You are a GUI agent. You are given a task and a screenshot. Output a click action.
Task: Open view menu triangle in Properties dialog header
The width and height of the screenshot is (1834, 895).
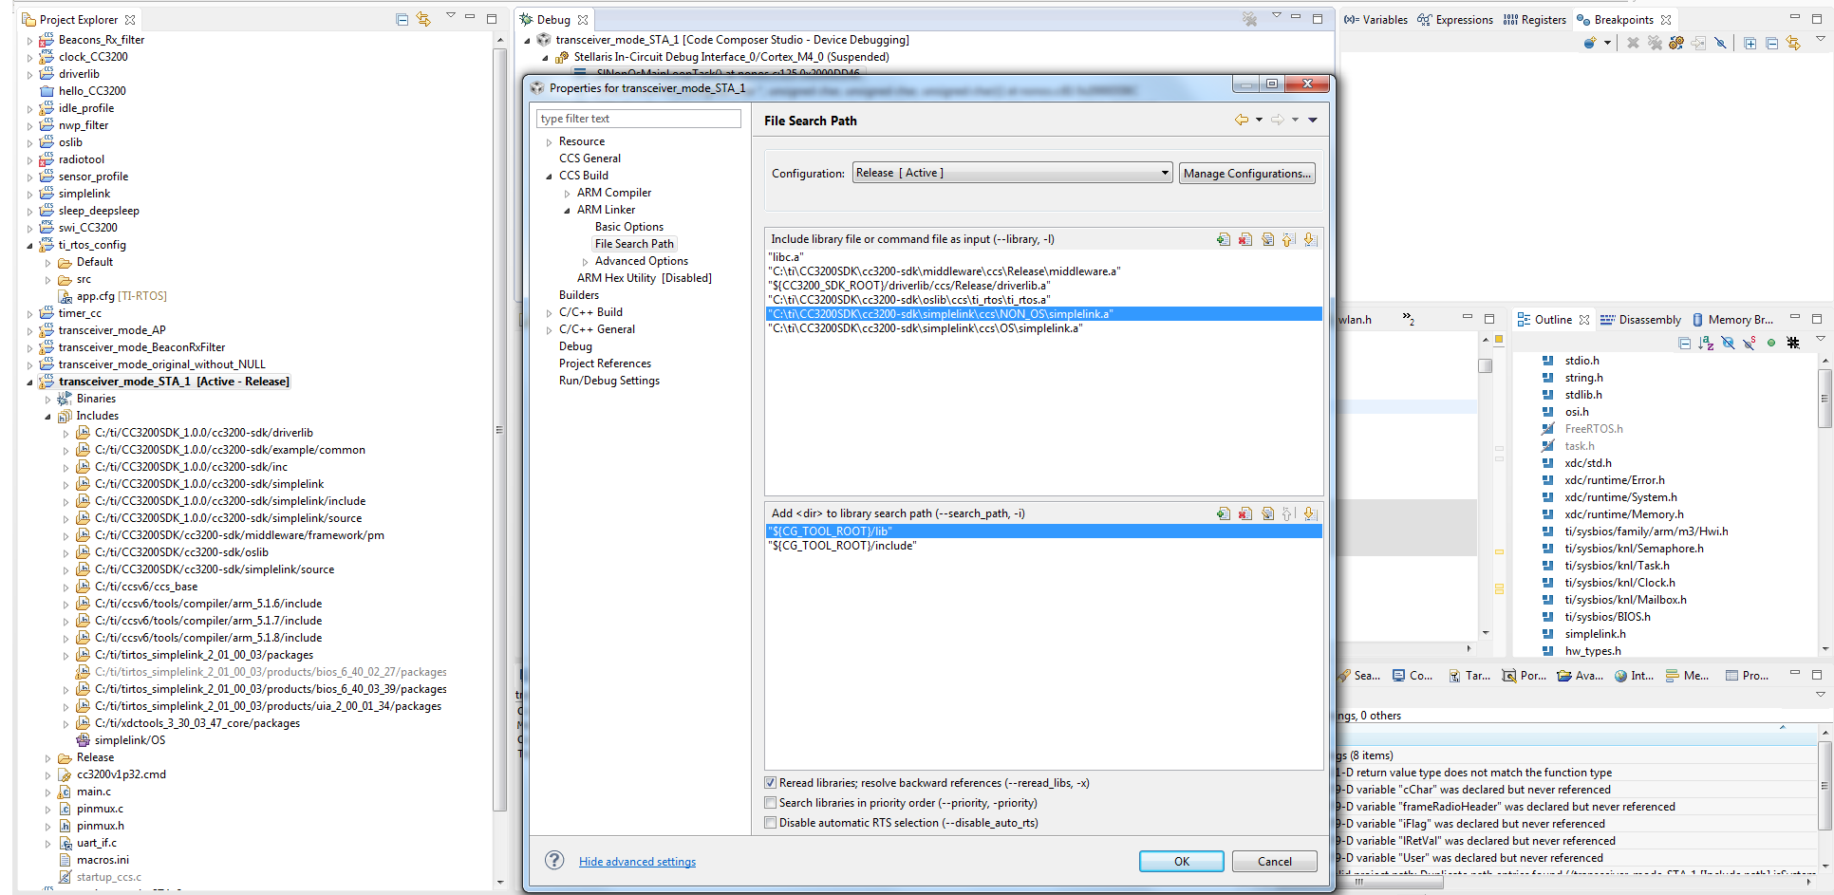point(1313,120)
